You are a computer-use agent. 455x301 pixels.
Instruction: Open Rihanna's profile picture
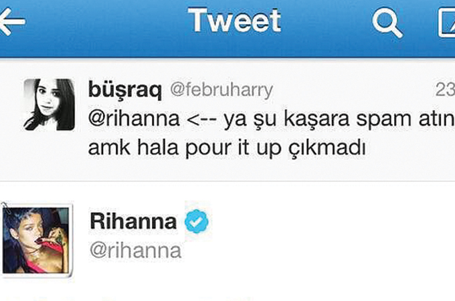click(x=36, y=240)
